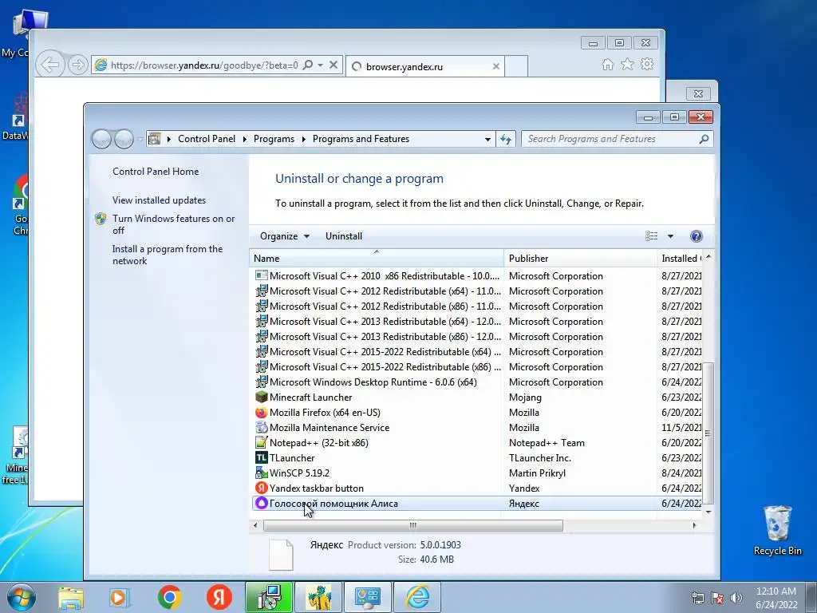Click the taskbar clock showing 12:10 AM
The height and width of the screenshot is (613, 817).
776,597
